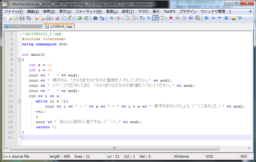This screenshot has width=256, height=162.
Task: Click the 'return 0;' code line
Action: click(46, 127)
